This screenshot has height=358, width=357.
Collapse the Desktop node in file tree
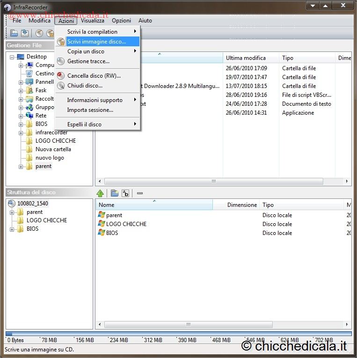(12, 57)
